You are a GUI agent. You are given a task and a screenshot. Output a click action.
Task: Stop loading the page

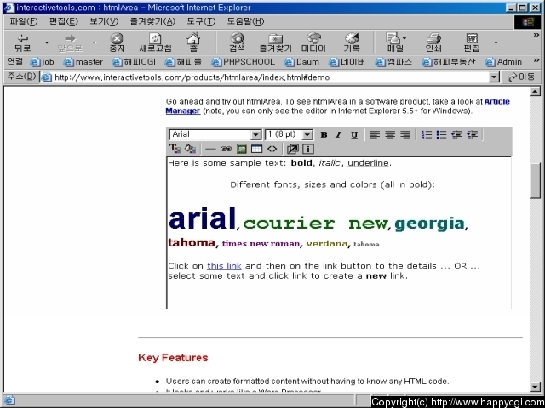118,42
